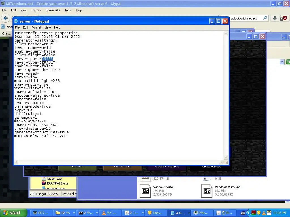This screenshot has height=217, width=290.
Task: Click the Proc... Process Explorer taskbar button
Action: click(x=202, y=213)
